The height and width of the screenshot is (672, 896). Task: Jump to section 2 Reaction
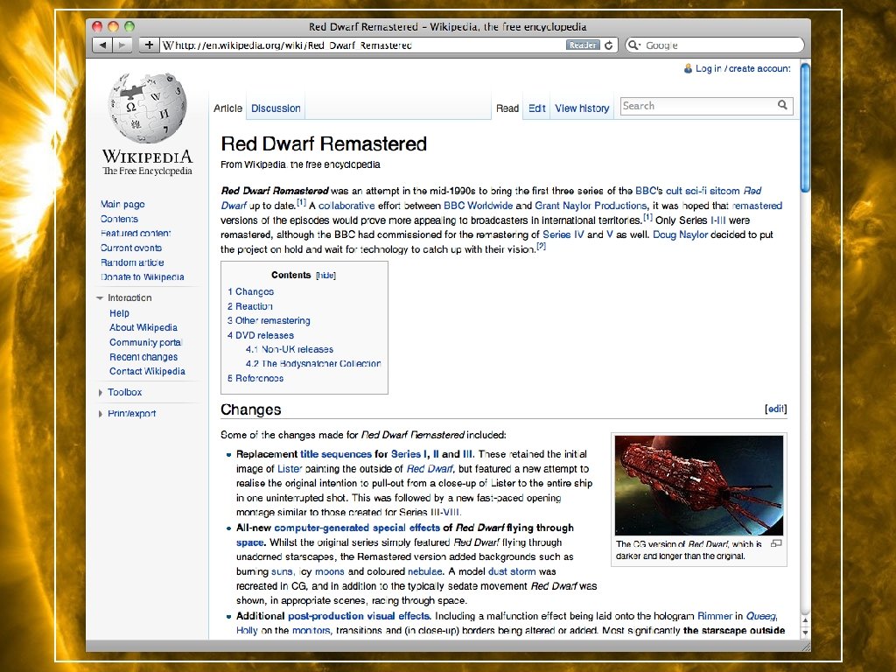click(249, 306)
